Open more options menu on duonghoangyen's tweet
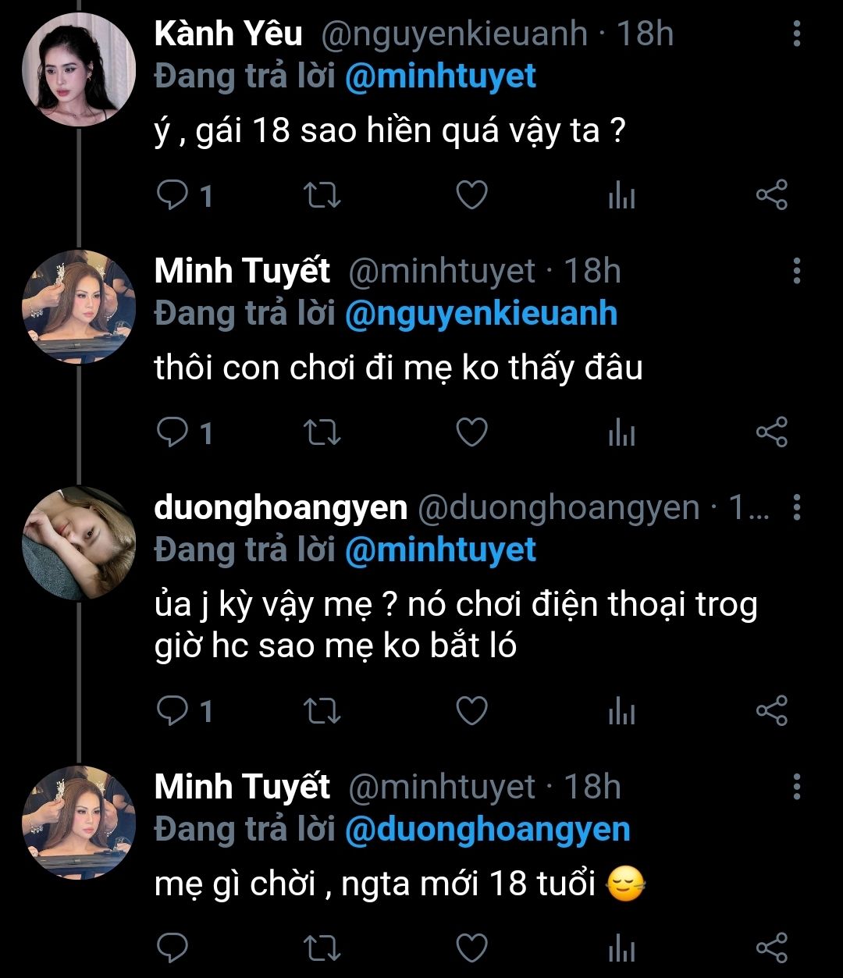Viewport: 843px width, 978px height. coord(796,507)
